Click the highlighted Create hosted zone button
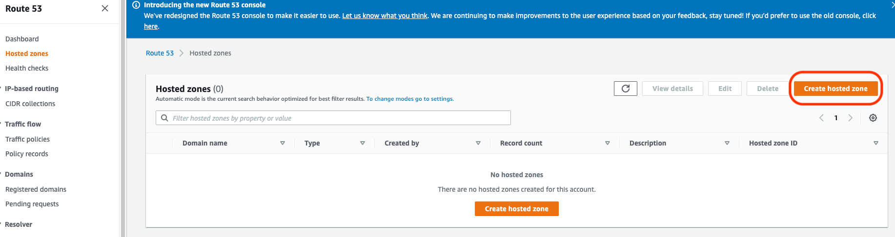 click(x=835, y=89)
